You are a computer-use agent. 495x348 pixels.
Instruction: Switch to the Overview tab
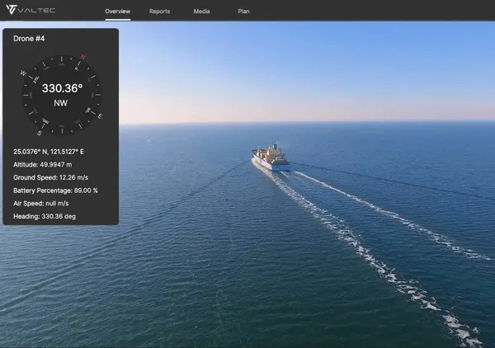118,12
